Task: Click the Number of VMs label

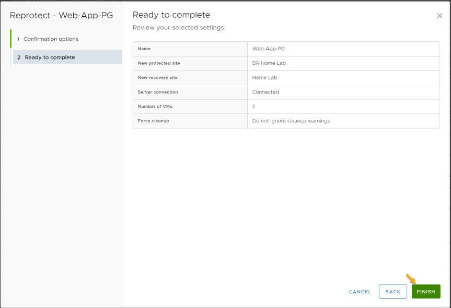Action: [x=155, y=106]
